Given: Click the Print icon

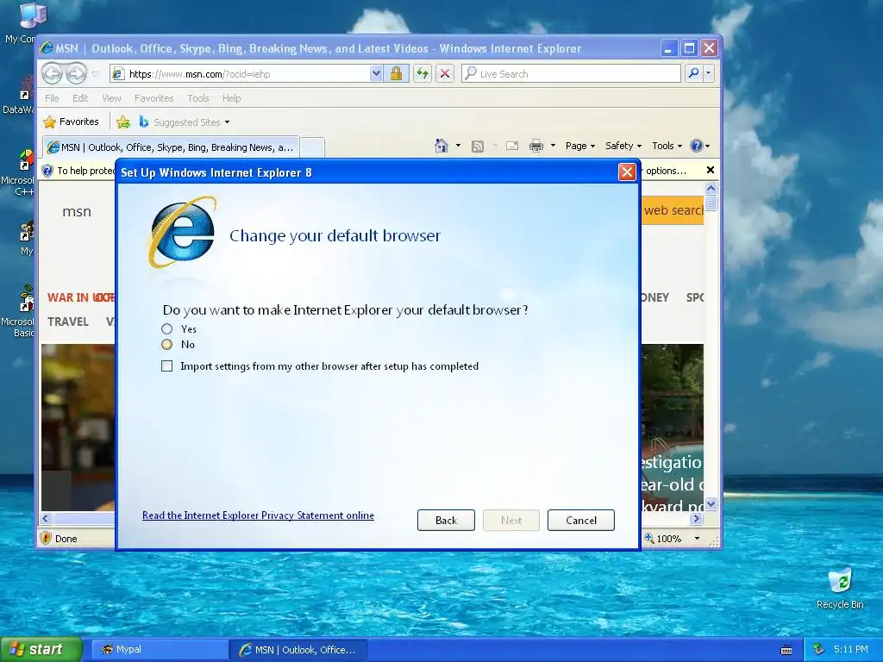Looking at the screenshot, I should 536,146.
